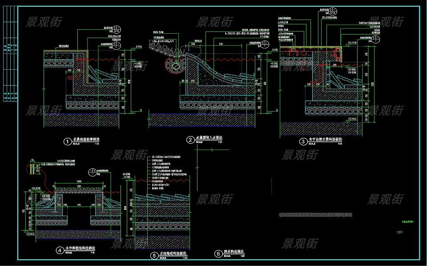Screen dimensions: 427x266
Task: Select the section callout bubble above detail 4
Action: pos(93,173)
